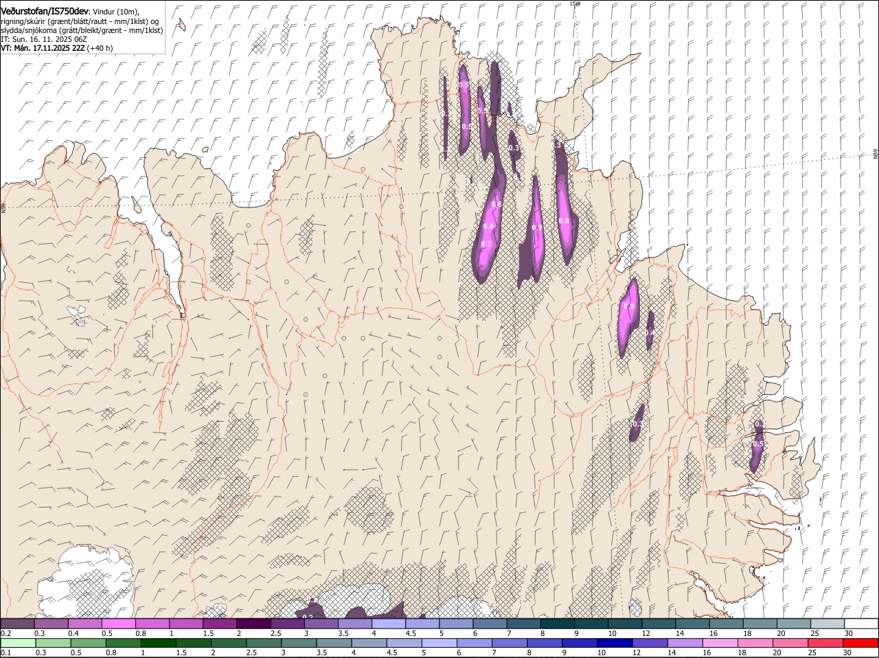The height and width of the screenshot is (658, 879).
Task: Click the '0.8' precipitation contour label
Action: point(564,220)
